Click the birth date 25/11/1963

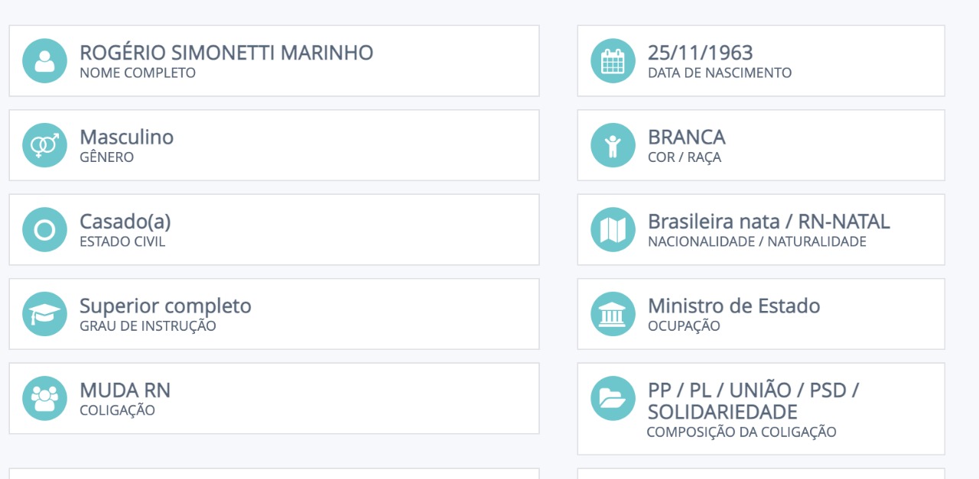pos(700,53)
